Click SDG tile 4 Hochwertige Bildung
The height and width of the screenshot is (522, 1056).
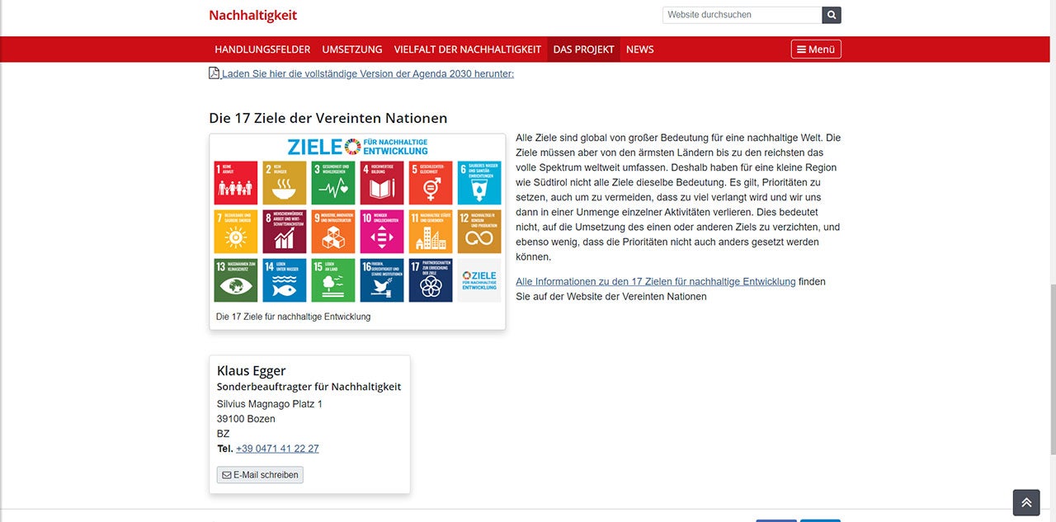(382, 182)
